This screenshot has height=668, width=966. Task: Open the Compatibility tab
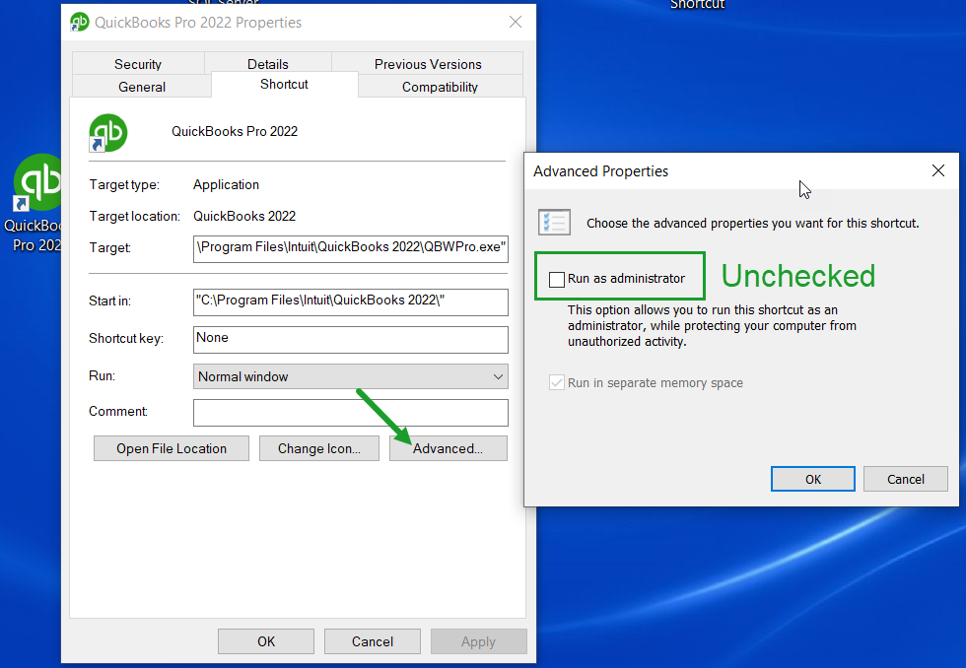click(x=440, y=87)
